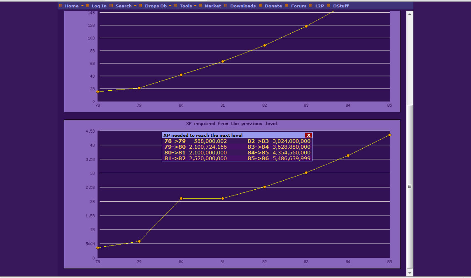
Task: Expand the Drops Db dropdown arrow
Action: pos(170,6)
